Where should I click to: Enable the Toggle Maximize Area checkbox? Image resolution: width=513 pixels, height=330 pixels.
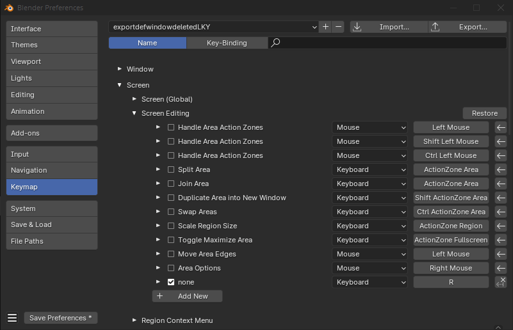point(171,240)
